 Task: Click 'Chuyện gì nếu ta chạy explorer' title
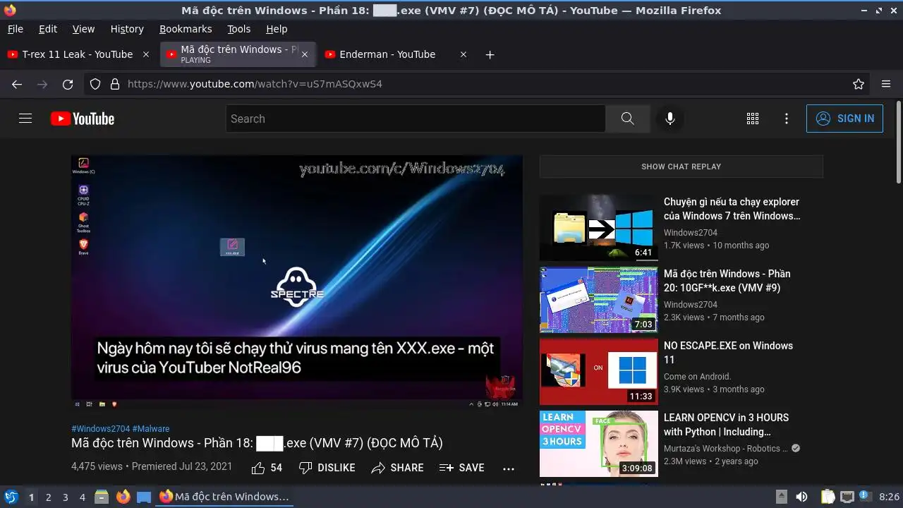[732, 209]
